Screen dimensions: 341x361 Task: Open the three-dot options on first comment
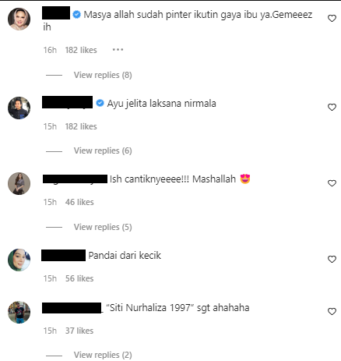[x=118, y=50]
